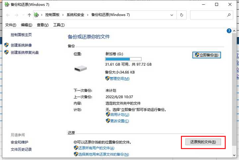Expand chevron after the address bar icon
239x160 pixels.
(x=41, y=15)
